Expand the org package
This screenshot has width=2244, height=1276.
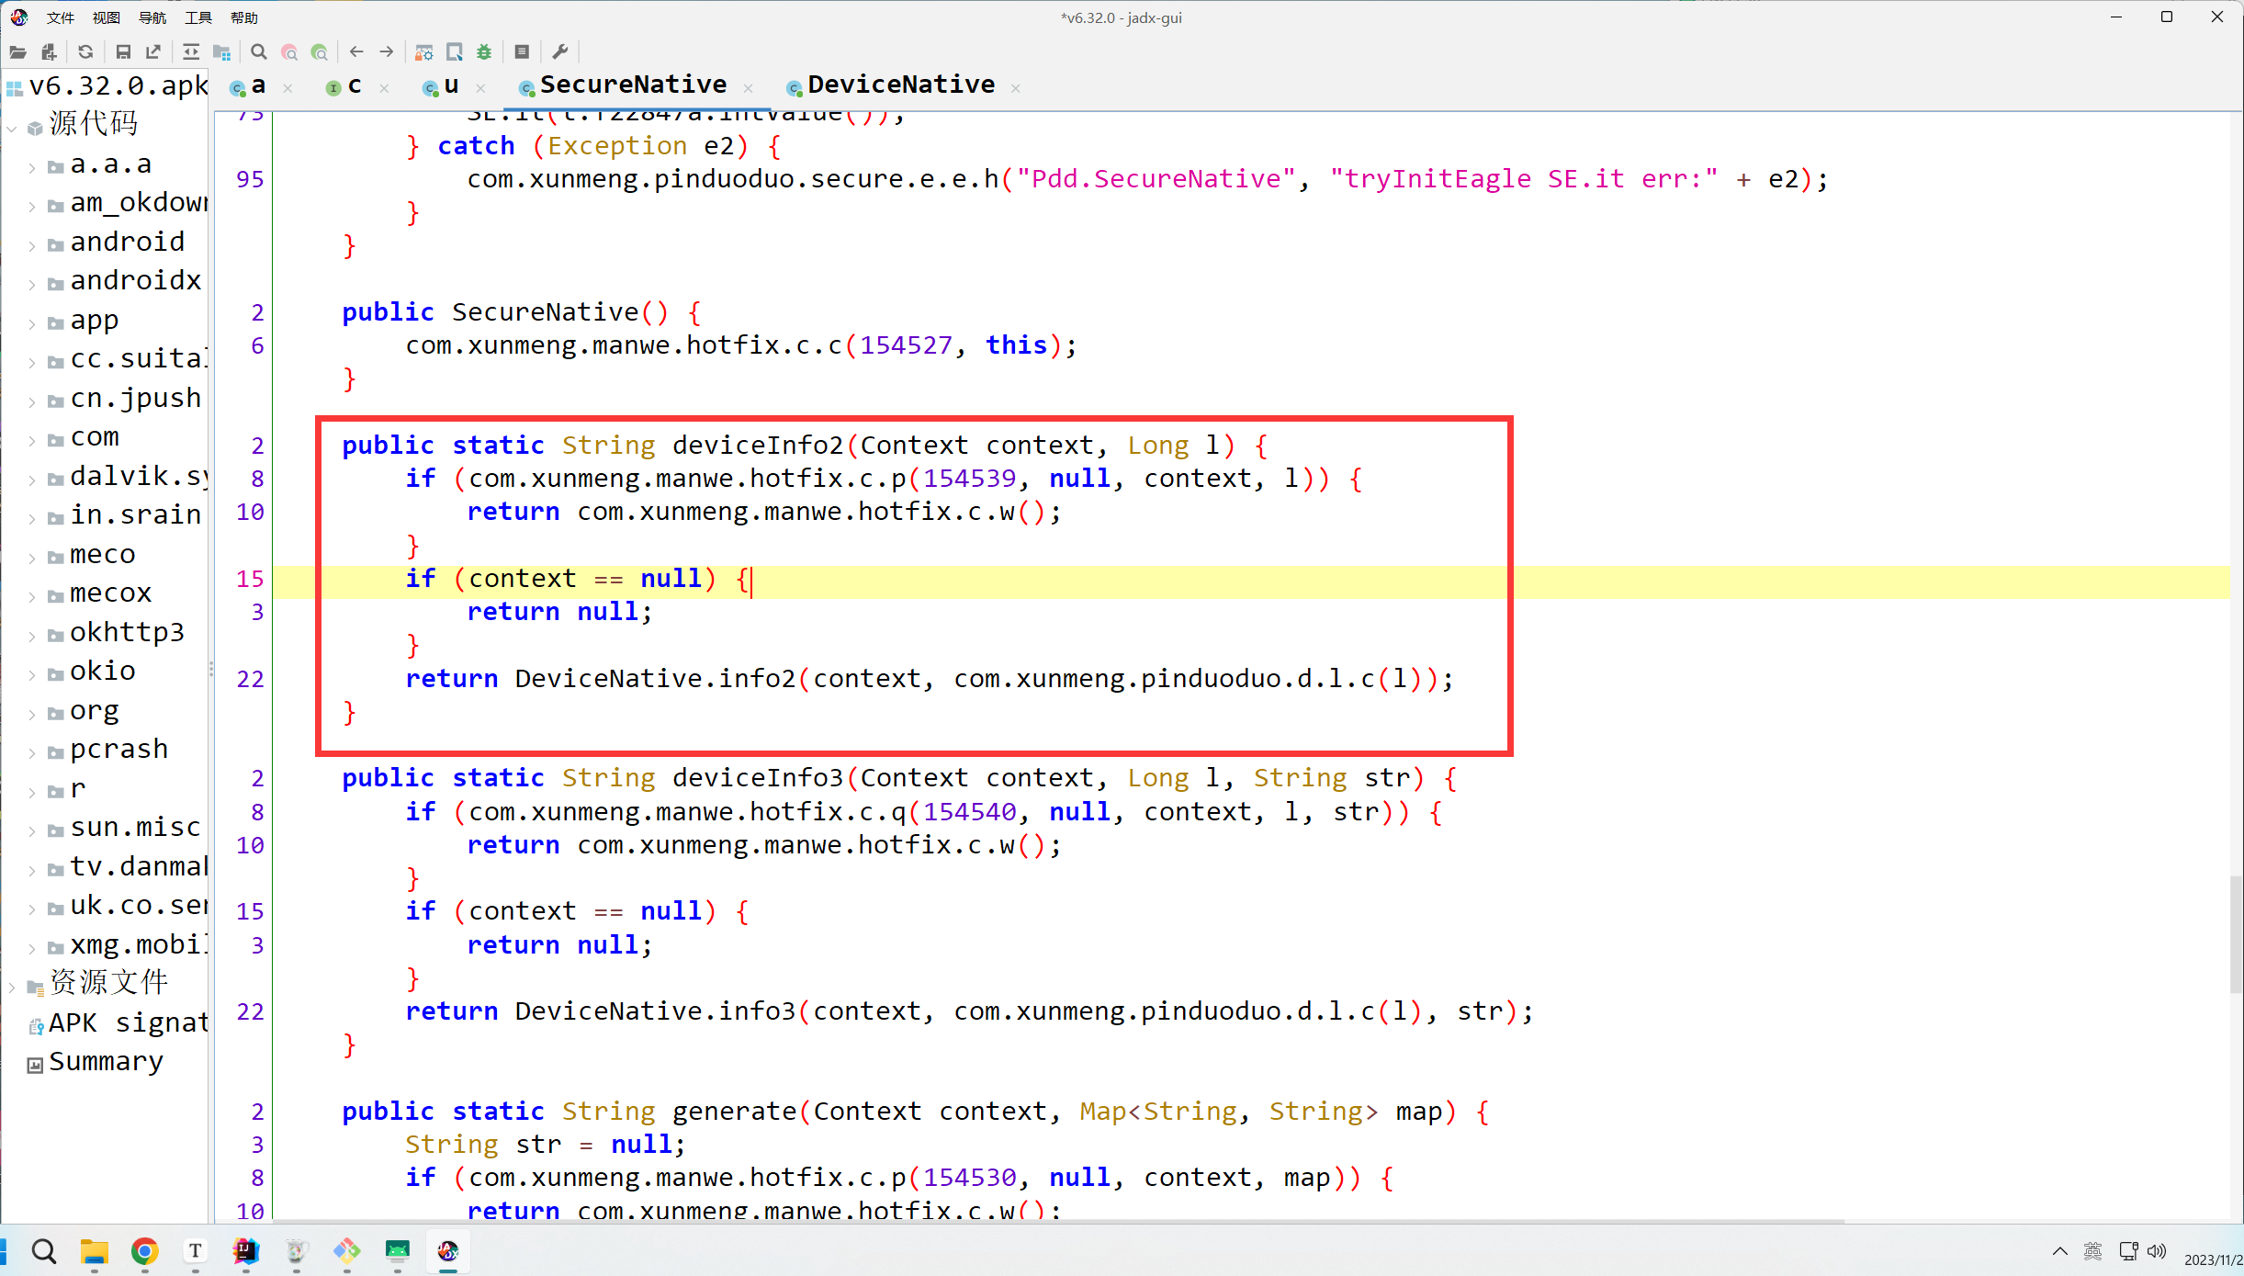coord(32,714)
